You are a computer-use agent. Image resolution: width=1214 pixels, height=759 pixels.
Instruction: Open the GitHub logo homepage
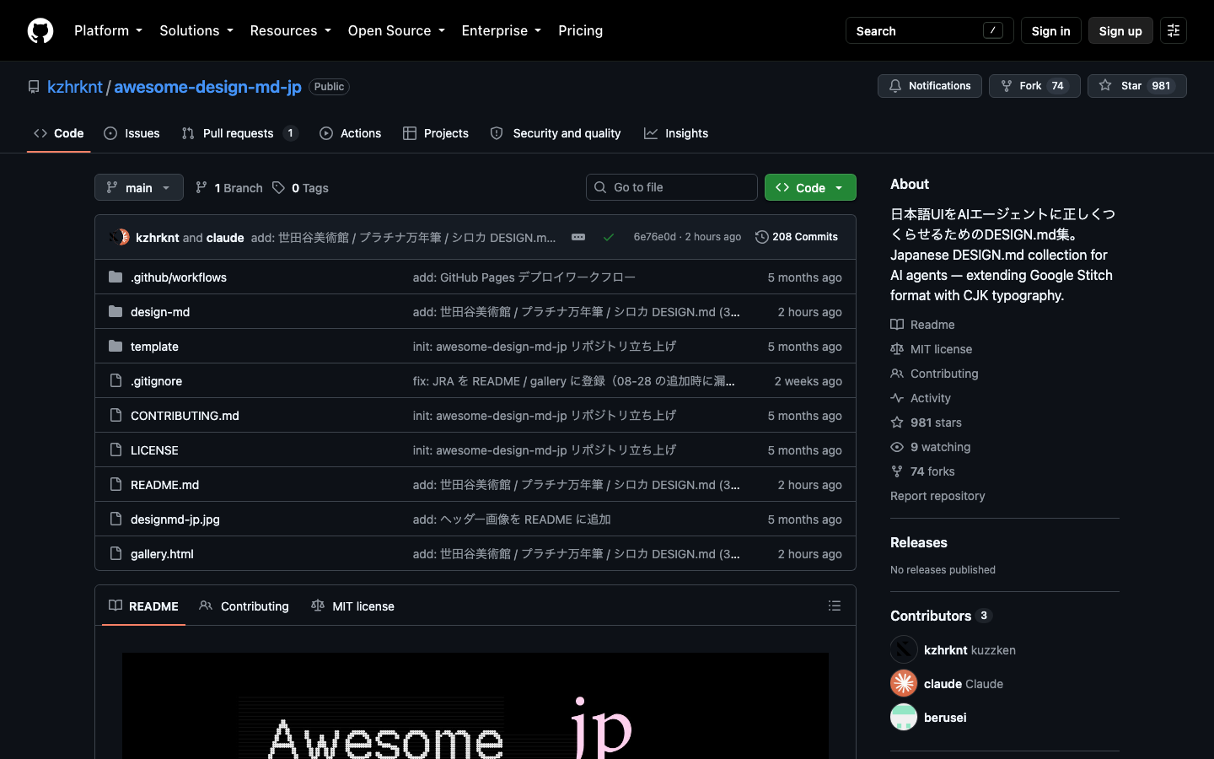pyautogui.click(x=40, y=30)
